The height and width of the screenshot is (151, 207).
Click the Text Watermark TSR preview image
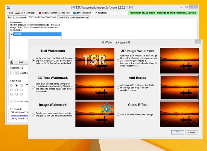[95, 60]
